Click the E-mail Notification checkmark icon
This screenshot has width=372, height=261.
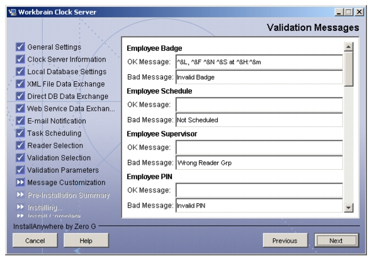[20, 121]
